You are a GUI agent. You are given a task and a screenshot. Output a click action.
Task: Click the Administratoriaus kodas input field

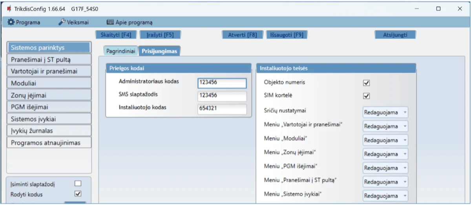[222, 83]
